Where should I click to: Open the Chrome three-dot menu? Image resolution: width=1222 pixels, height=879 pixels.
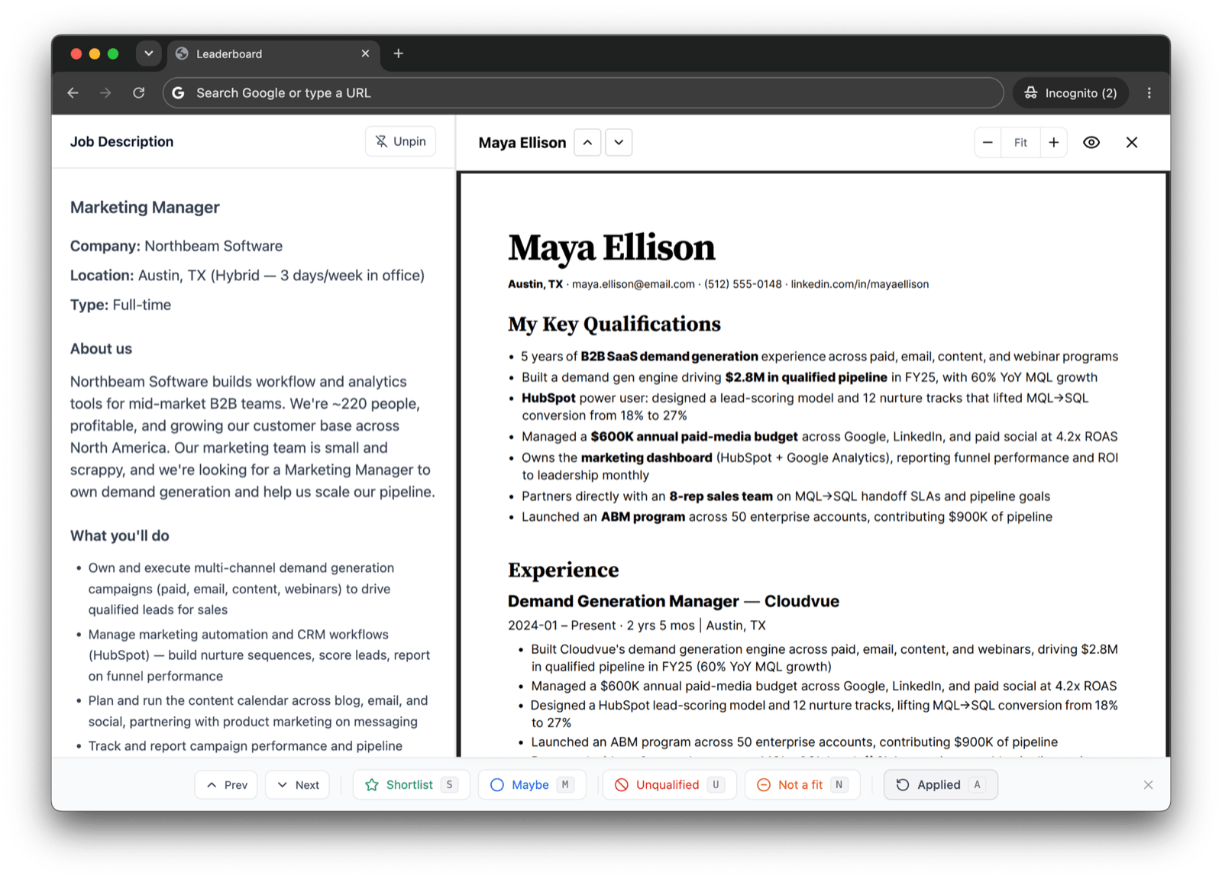tap(1149, 93)
